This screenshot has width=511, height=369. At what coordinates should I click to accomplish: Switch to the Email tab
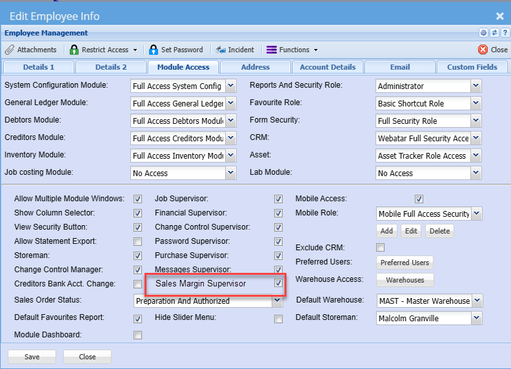click(x=400, y=67)
